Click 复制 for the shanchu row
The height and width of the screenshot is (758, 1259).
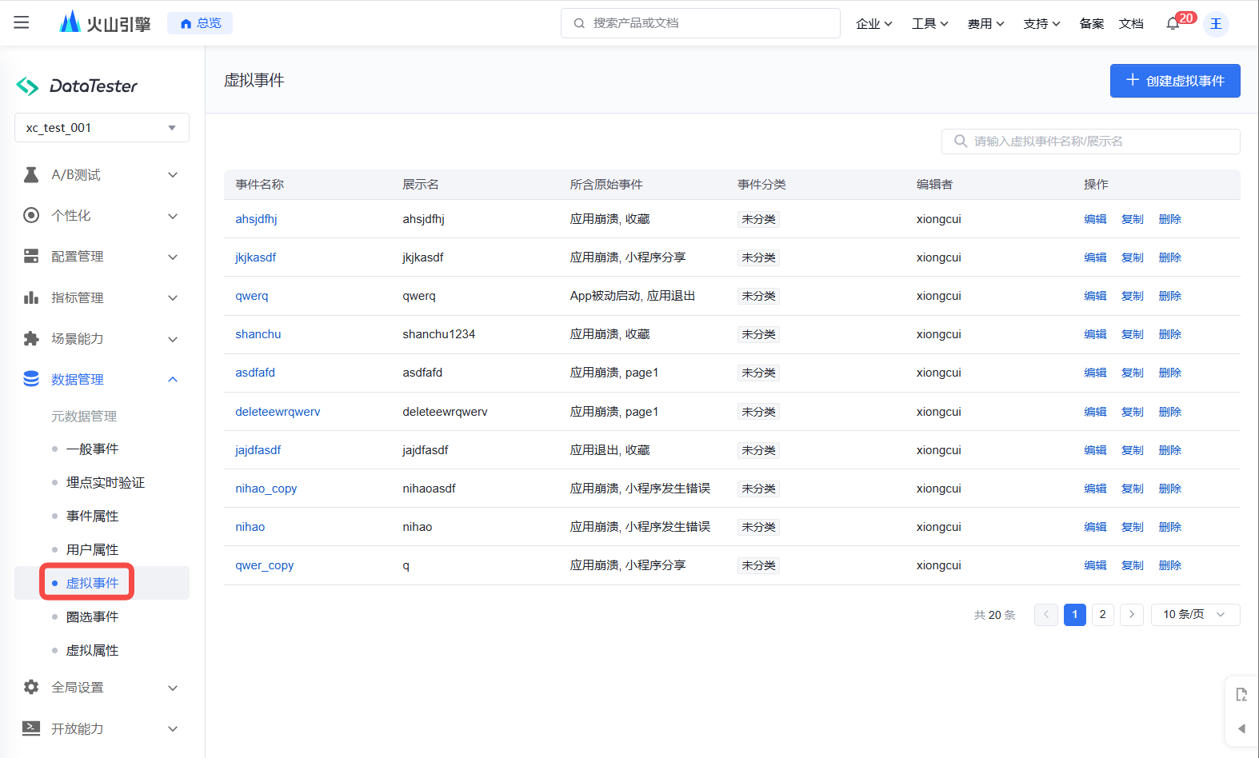(1133, 334)
